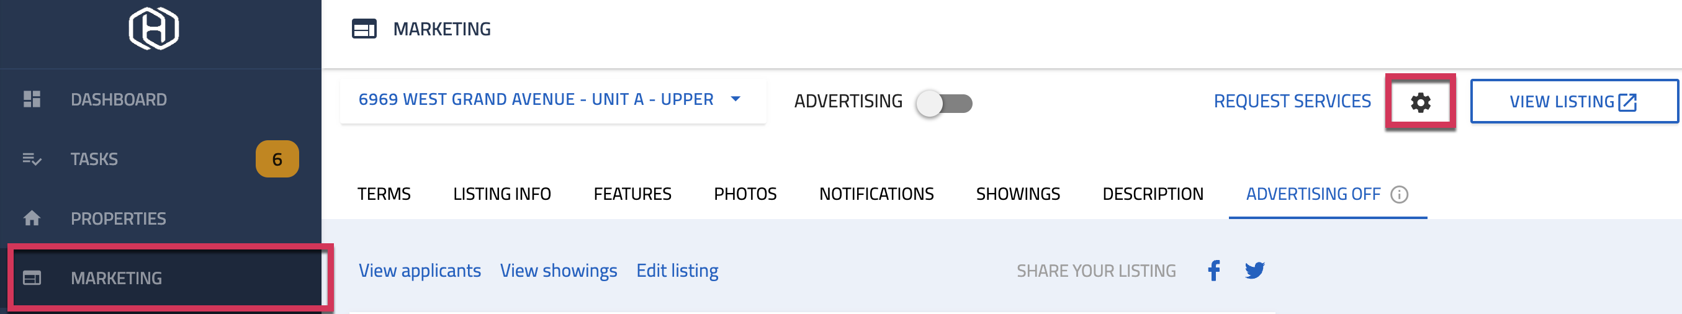
Task: Click the Marketing header page icon
Action: point(364,29)
